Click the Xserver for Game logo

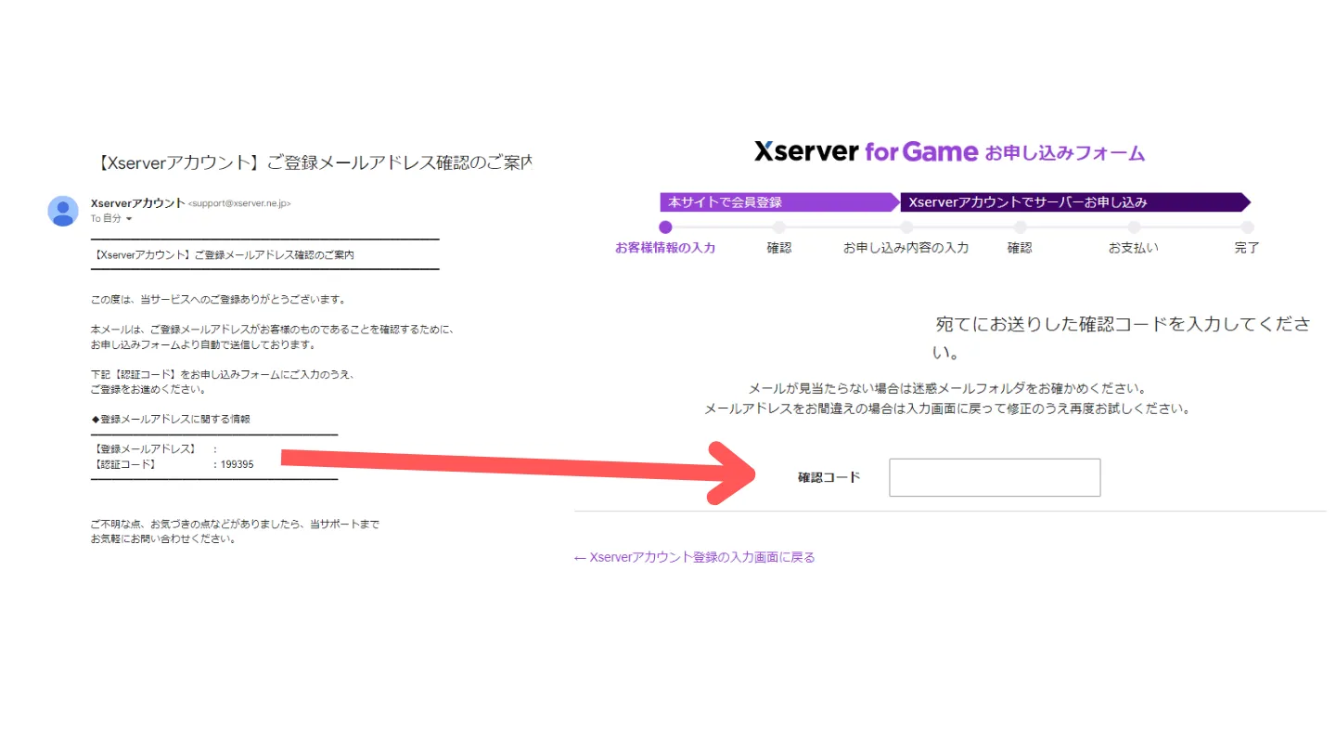click(x=866, y=152)
